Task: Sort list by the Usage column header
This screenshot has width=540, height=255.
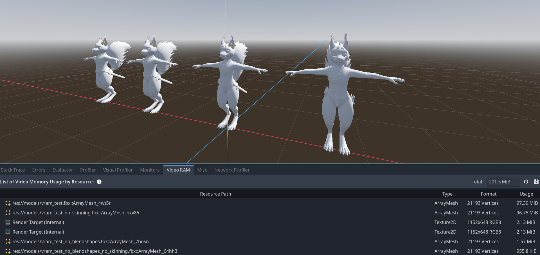Action: [x=526, y=194]
